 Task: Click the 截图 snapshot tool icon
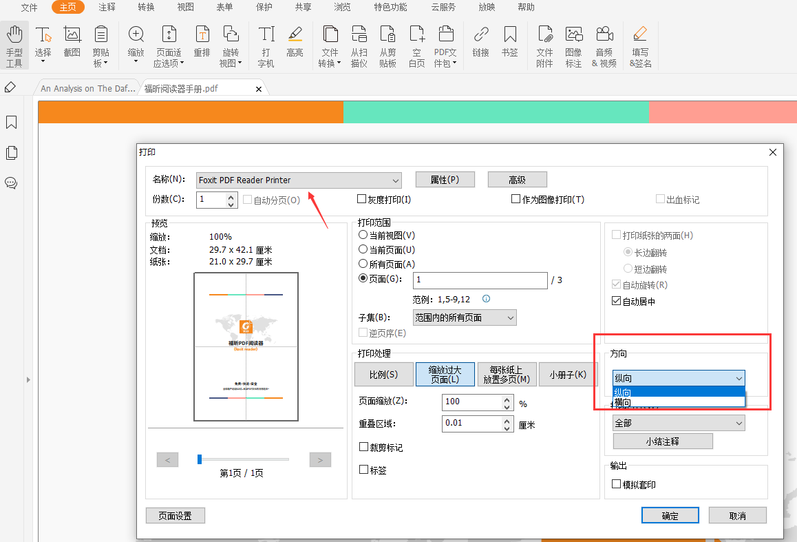(x=72, y=43)
